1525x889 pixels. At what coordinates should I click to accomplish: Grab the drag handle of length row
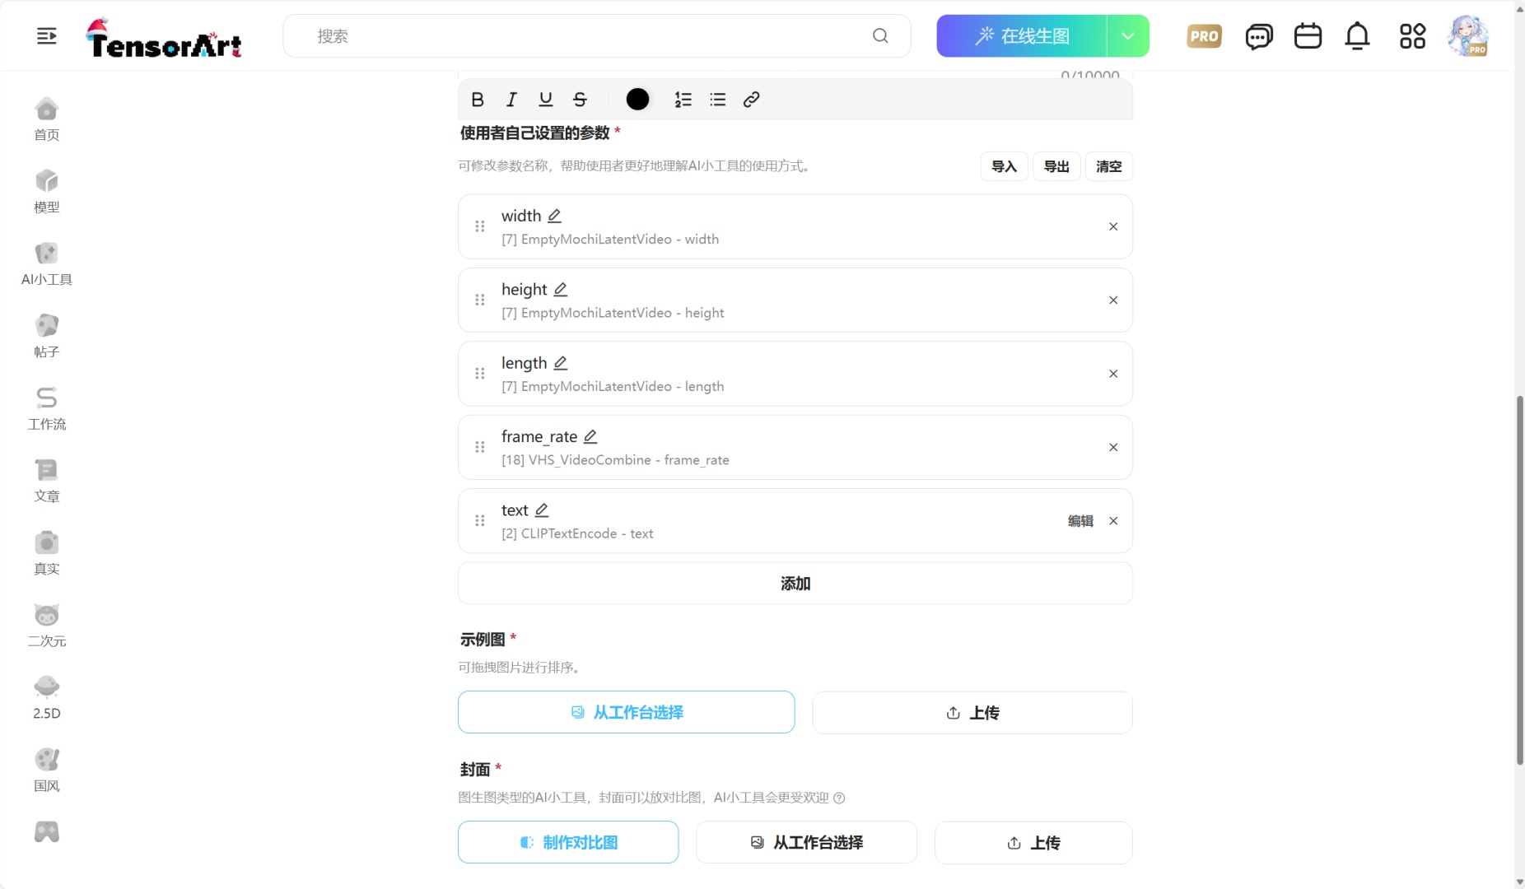[x=480, y=374]
